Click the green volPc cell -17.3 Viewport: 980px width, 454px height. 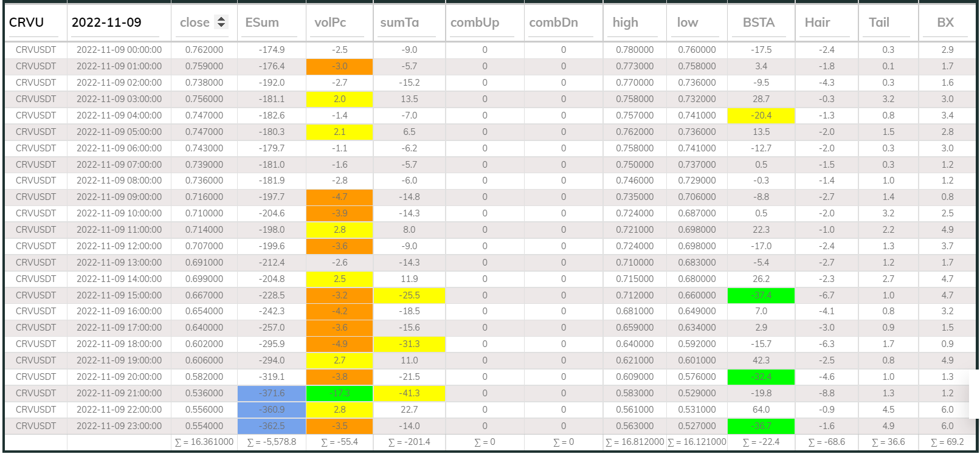(x=339, y=393)
